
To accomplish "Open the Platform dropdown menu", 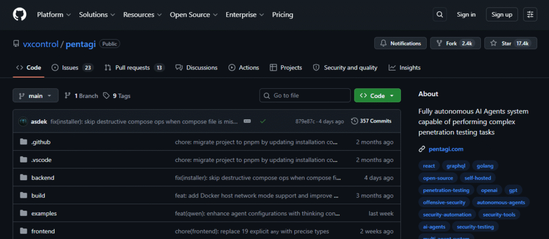I will [54, 14].
